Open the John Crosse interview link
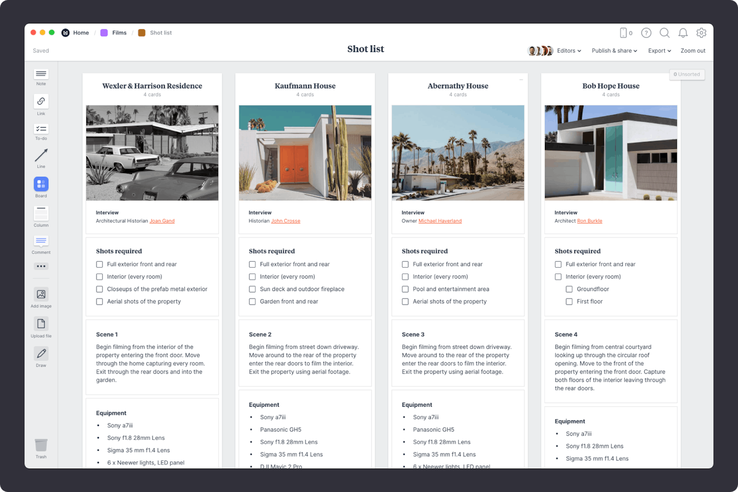The width and height of the screenshot is (738, 492). [x=285, y=221]
